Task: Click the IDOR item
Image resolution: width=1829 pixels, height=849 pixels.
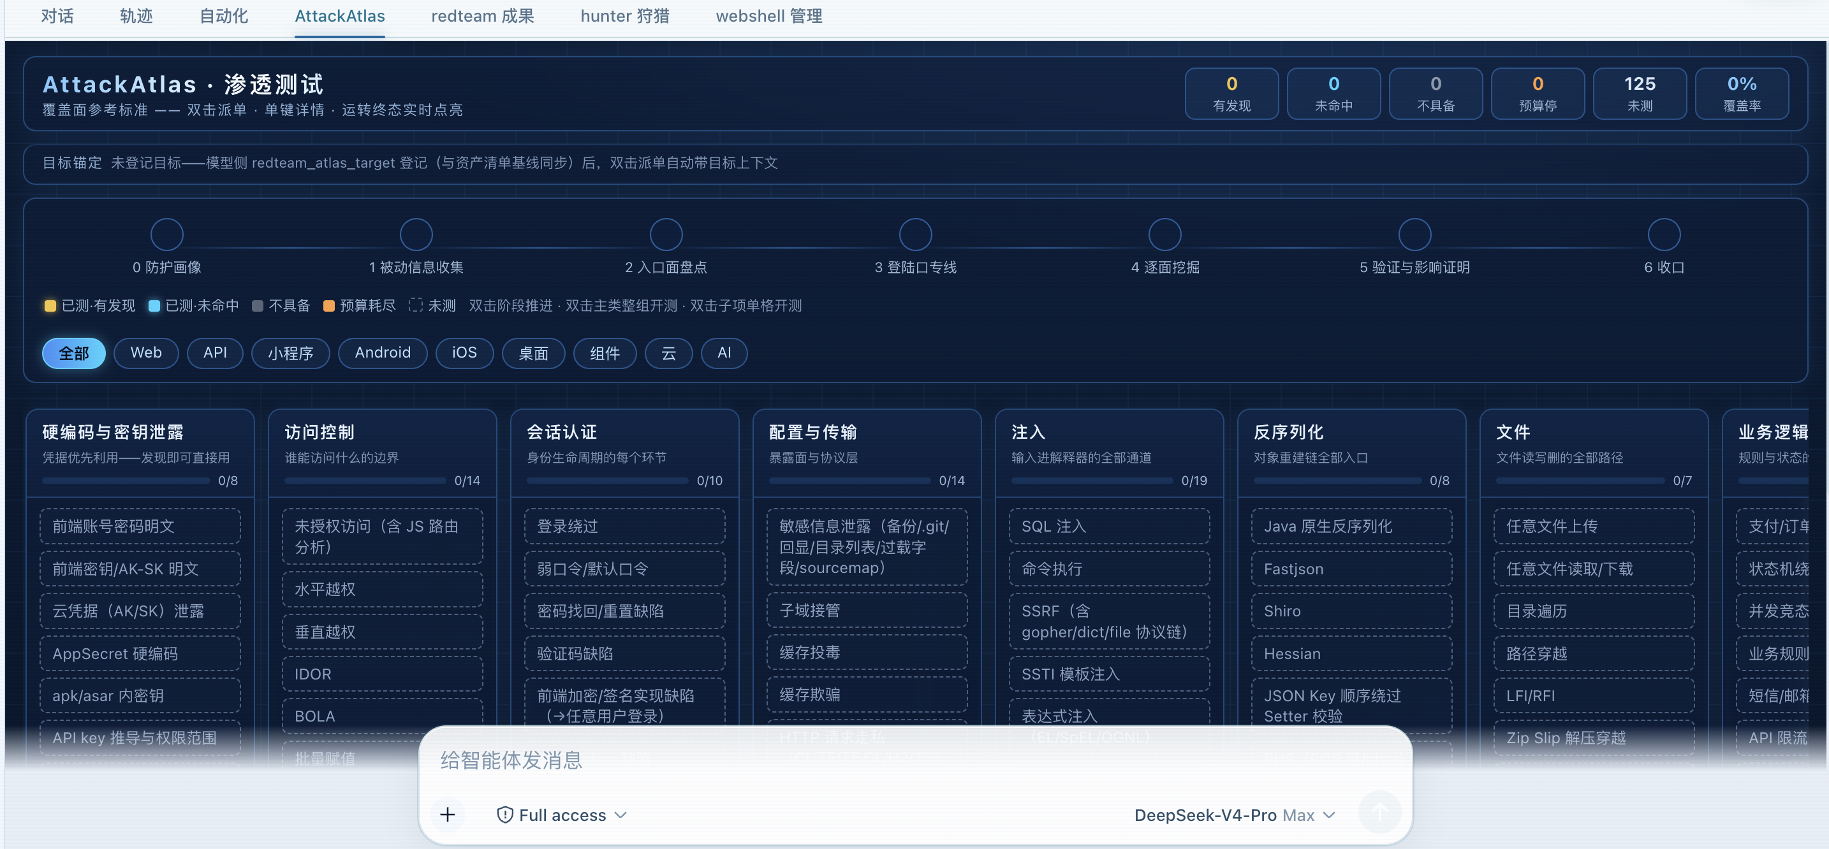Action: 382,674
